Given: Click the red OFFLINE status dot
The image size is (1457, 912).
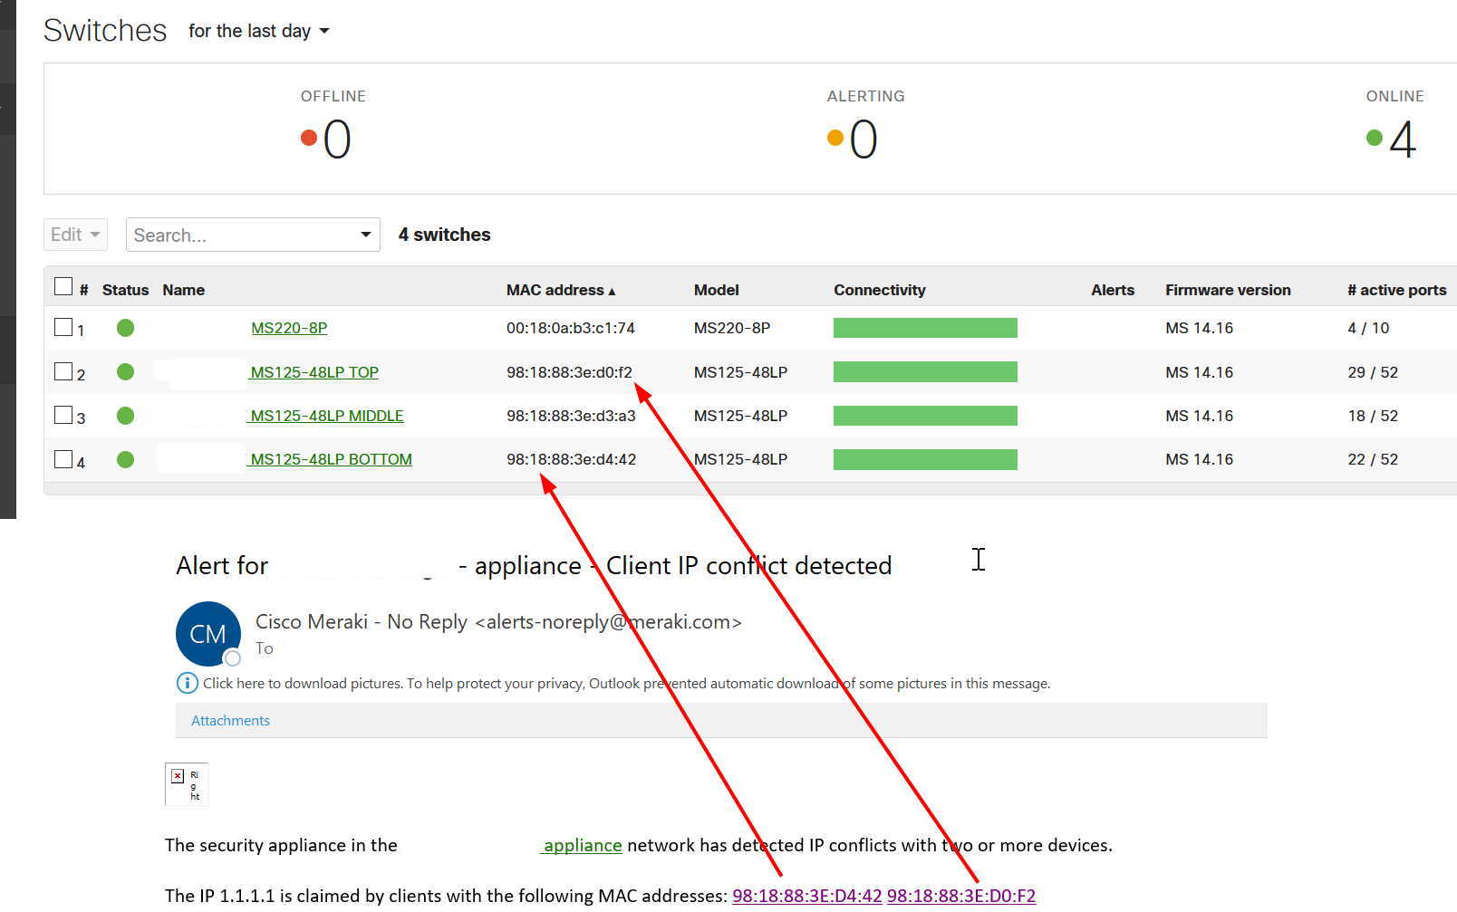Looking at the screenshot, I should [x=305, y=138].
